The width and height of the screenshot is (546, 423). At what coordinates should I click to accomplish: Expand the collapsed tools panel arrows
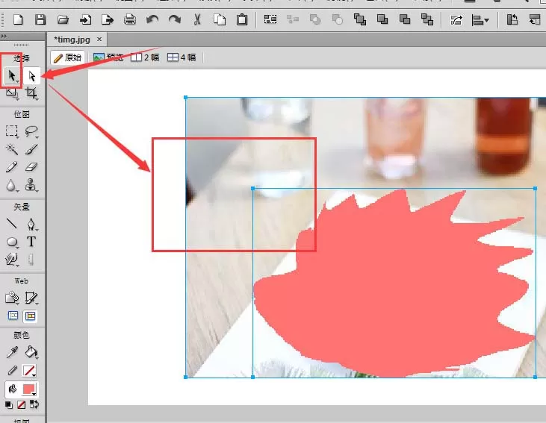point(4,36)
